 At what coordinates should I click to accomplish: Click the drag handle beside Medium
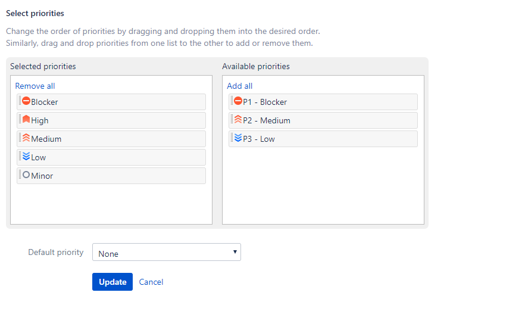pyautogui.click(x=20, y=138)
